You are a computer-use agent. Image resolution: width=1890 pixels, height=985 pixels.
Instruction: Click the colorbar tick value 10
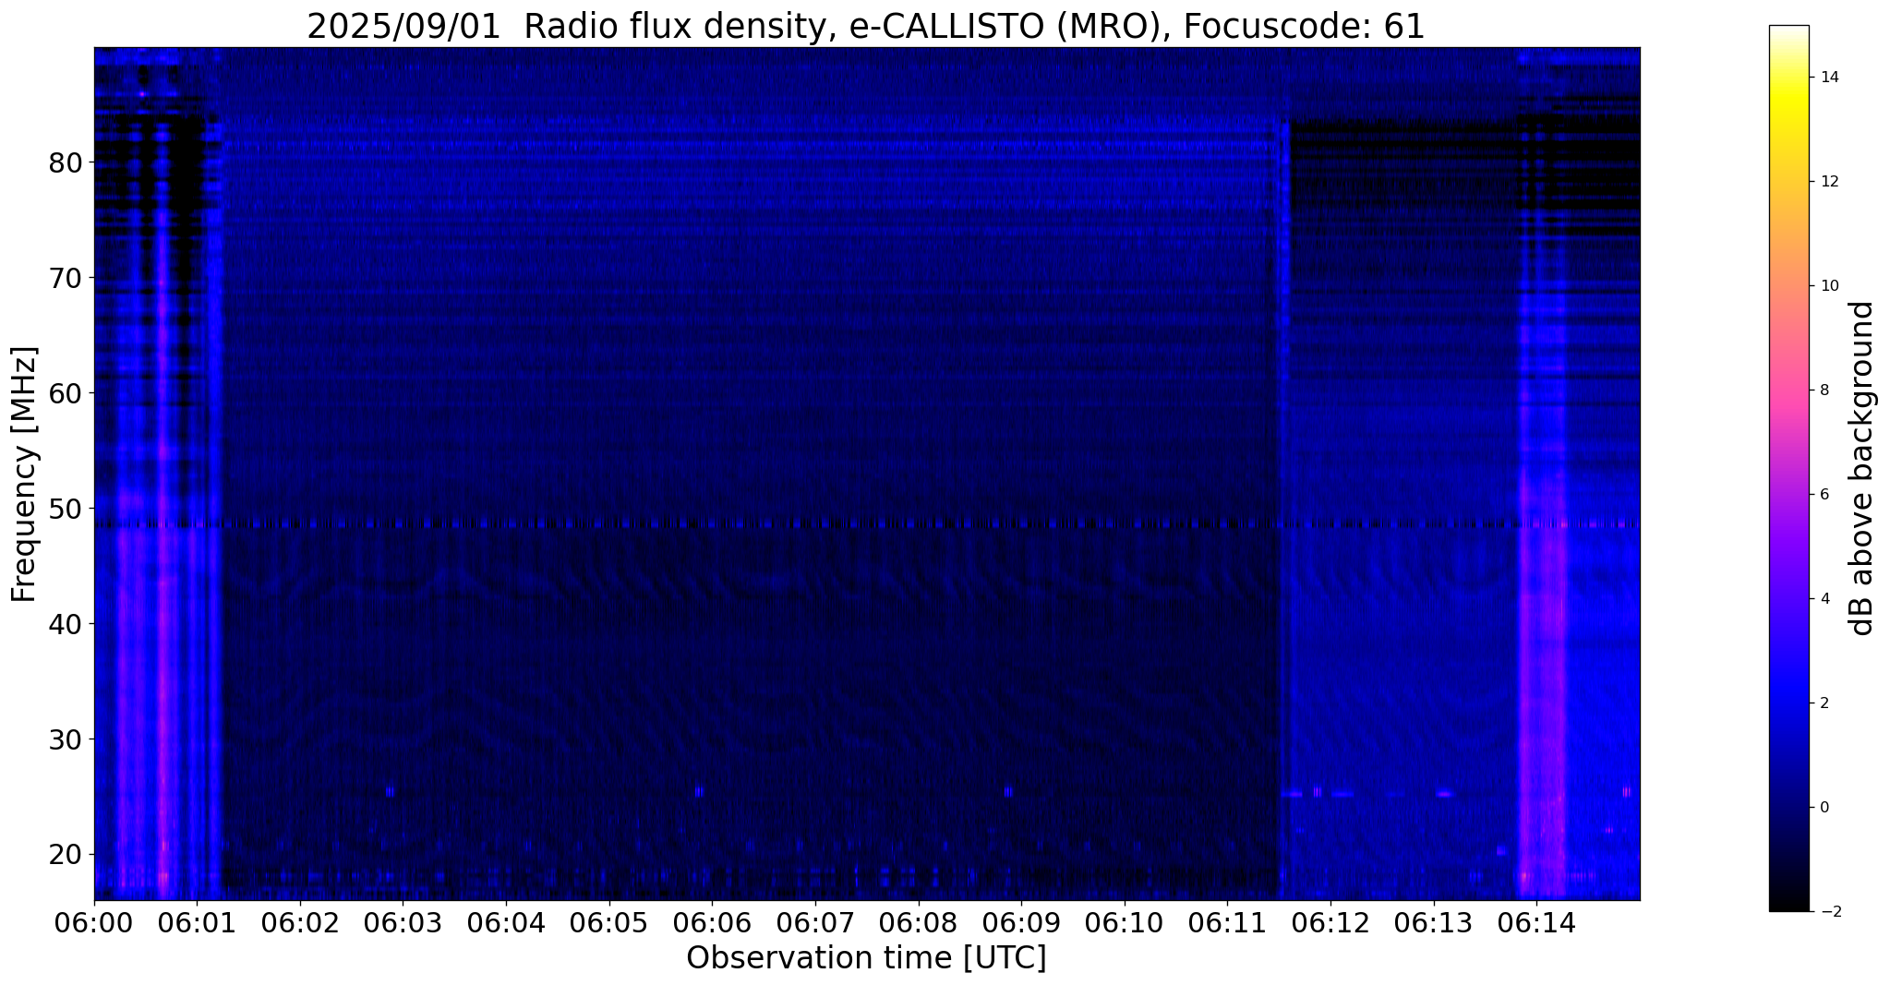1829,286
